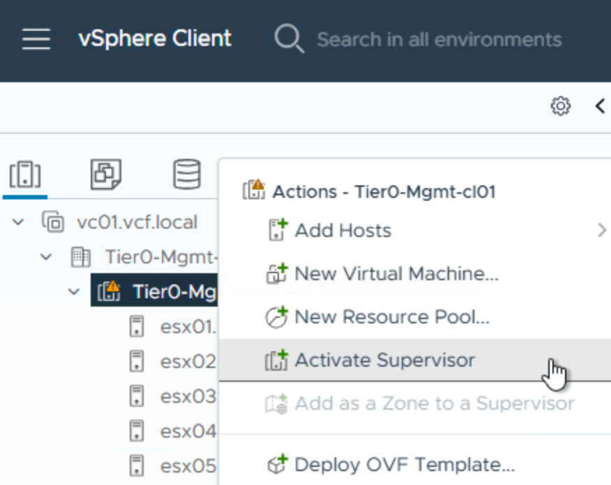Image resolution: width=611 pixels, height=485 pixels.
Task: Type in the Search in all environments field
Action: [439, 39]
